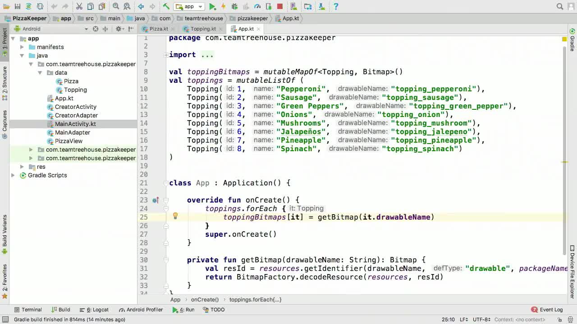Fold the onCreate function on line 23
The height and width of the screenshot is (324, 577).
[166, 200]
